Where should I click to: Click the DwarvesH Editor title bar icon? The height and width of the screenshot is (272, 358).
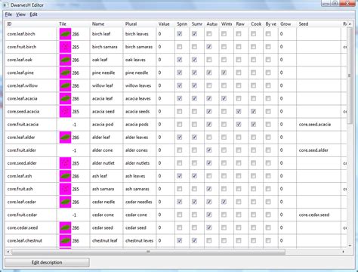point(5,5)
